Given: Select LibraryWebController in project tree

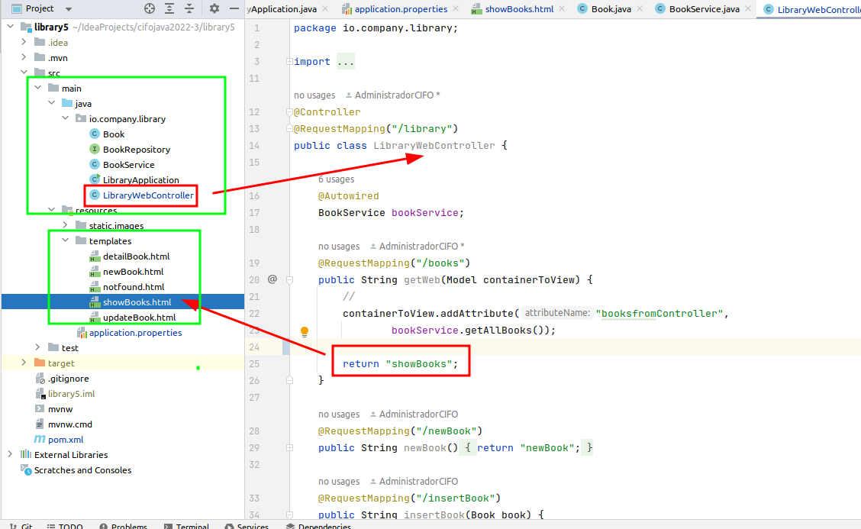Looking at the screenshot, I should (148, 195).
